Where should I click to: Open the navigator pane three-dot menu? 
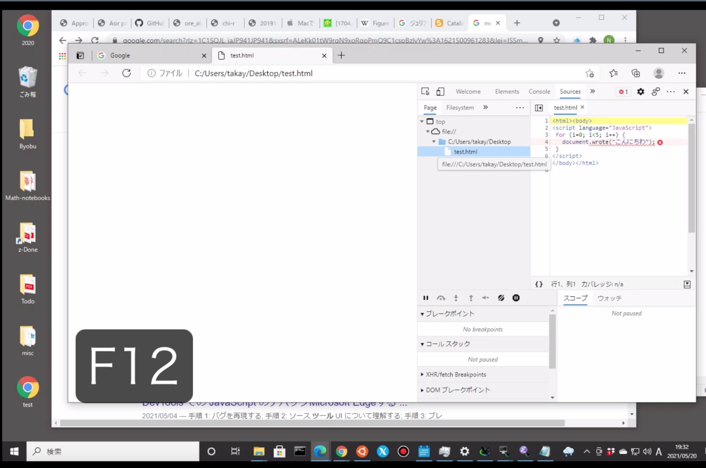(520, 107)
